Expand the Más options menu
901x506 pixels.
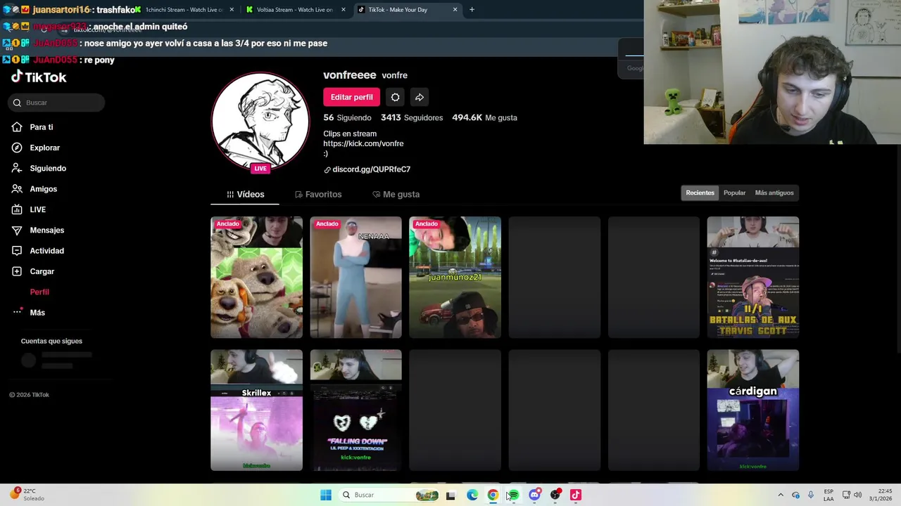tap(37, 313)
